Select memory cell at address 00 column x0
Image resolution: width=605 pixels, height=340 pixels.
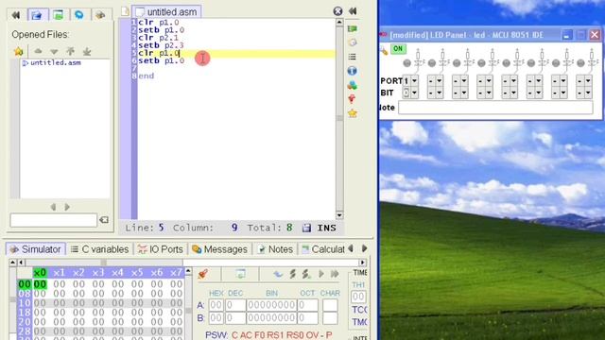40,284
